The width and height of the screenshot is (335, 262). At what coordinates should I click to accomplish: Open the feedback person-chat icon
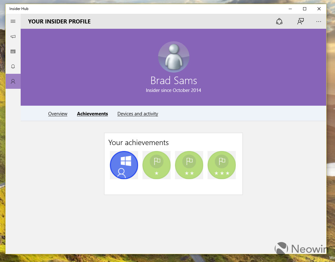(x=301, y=21)
